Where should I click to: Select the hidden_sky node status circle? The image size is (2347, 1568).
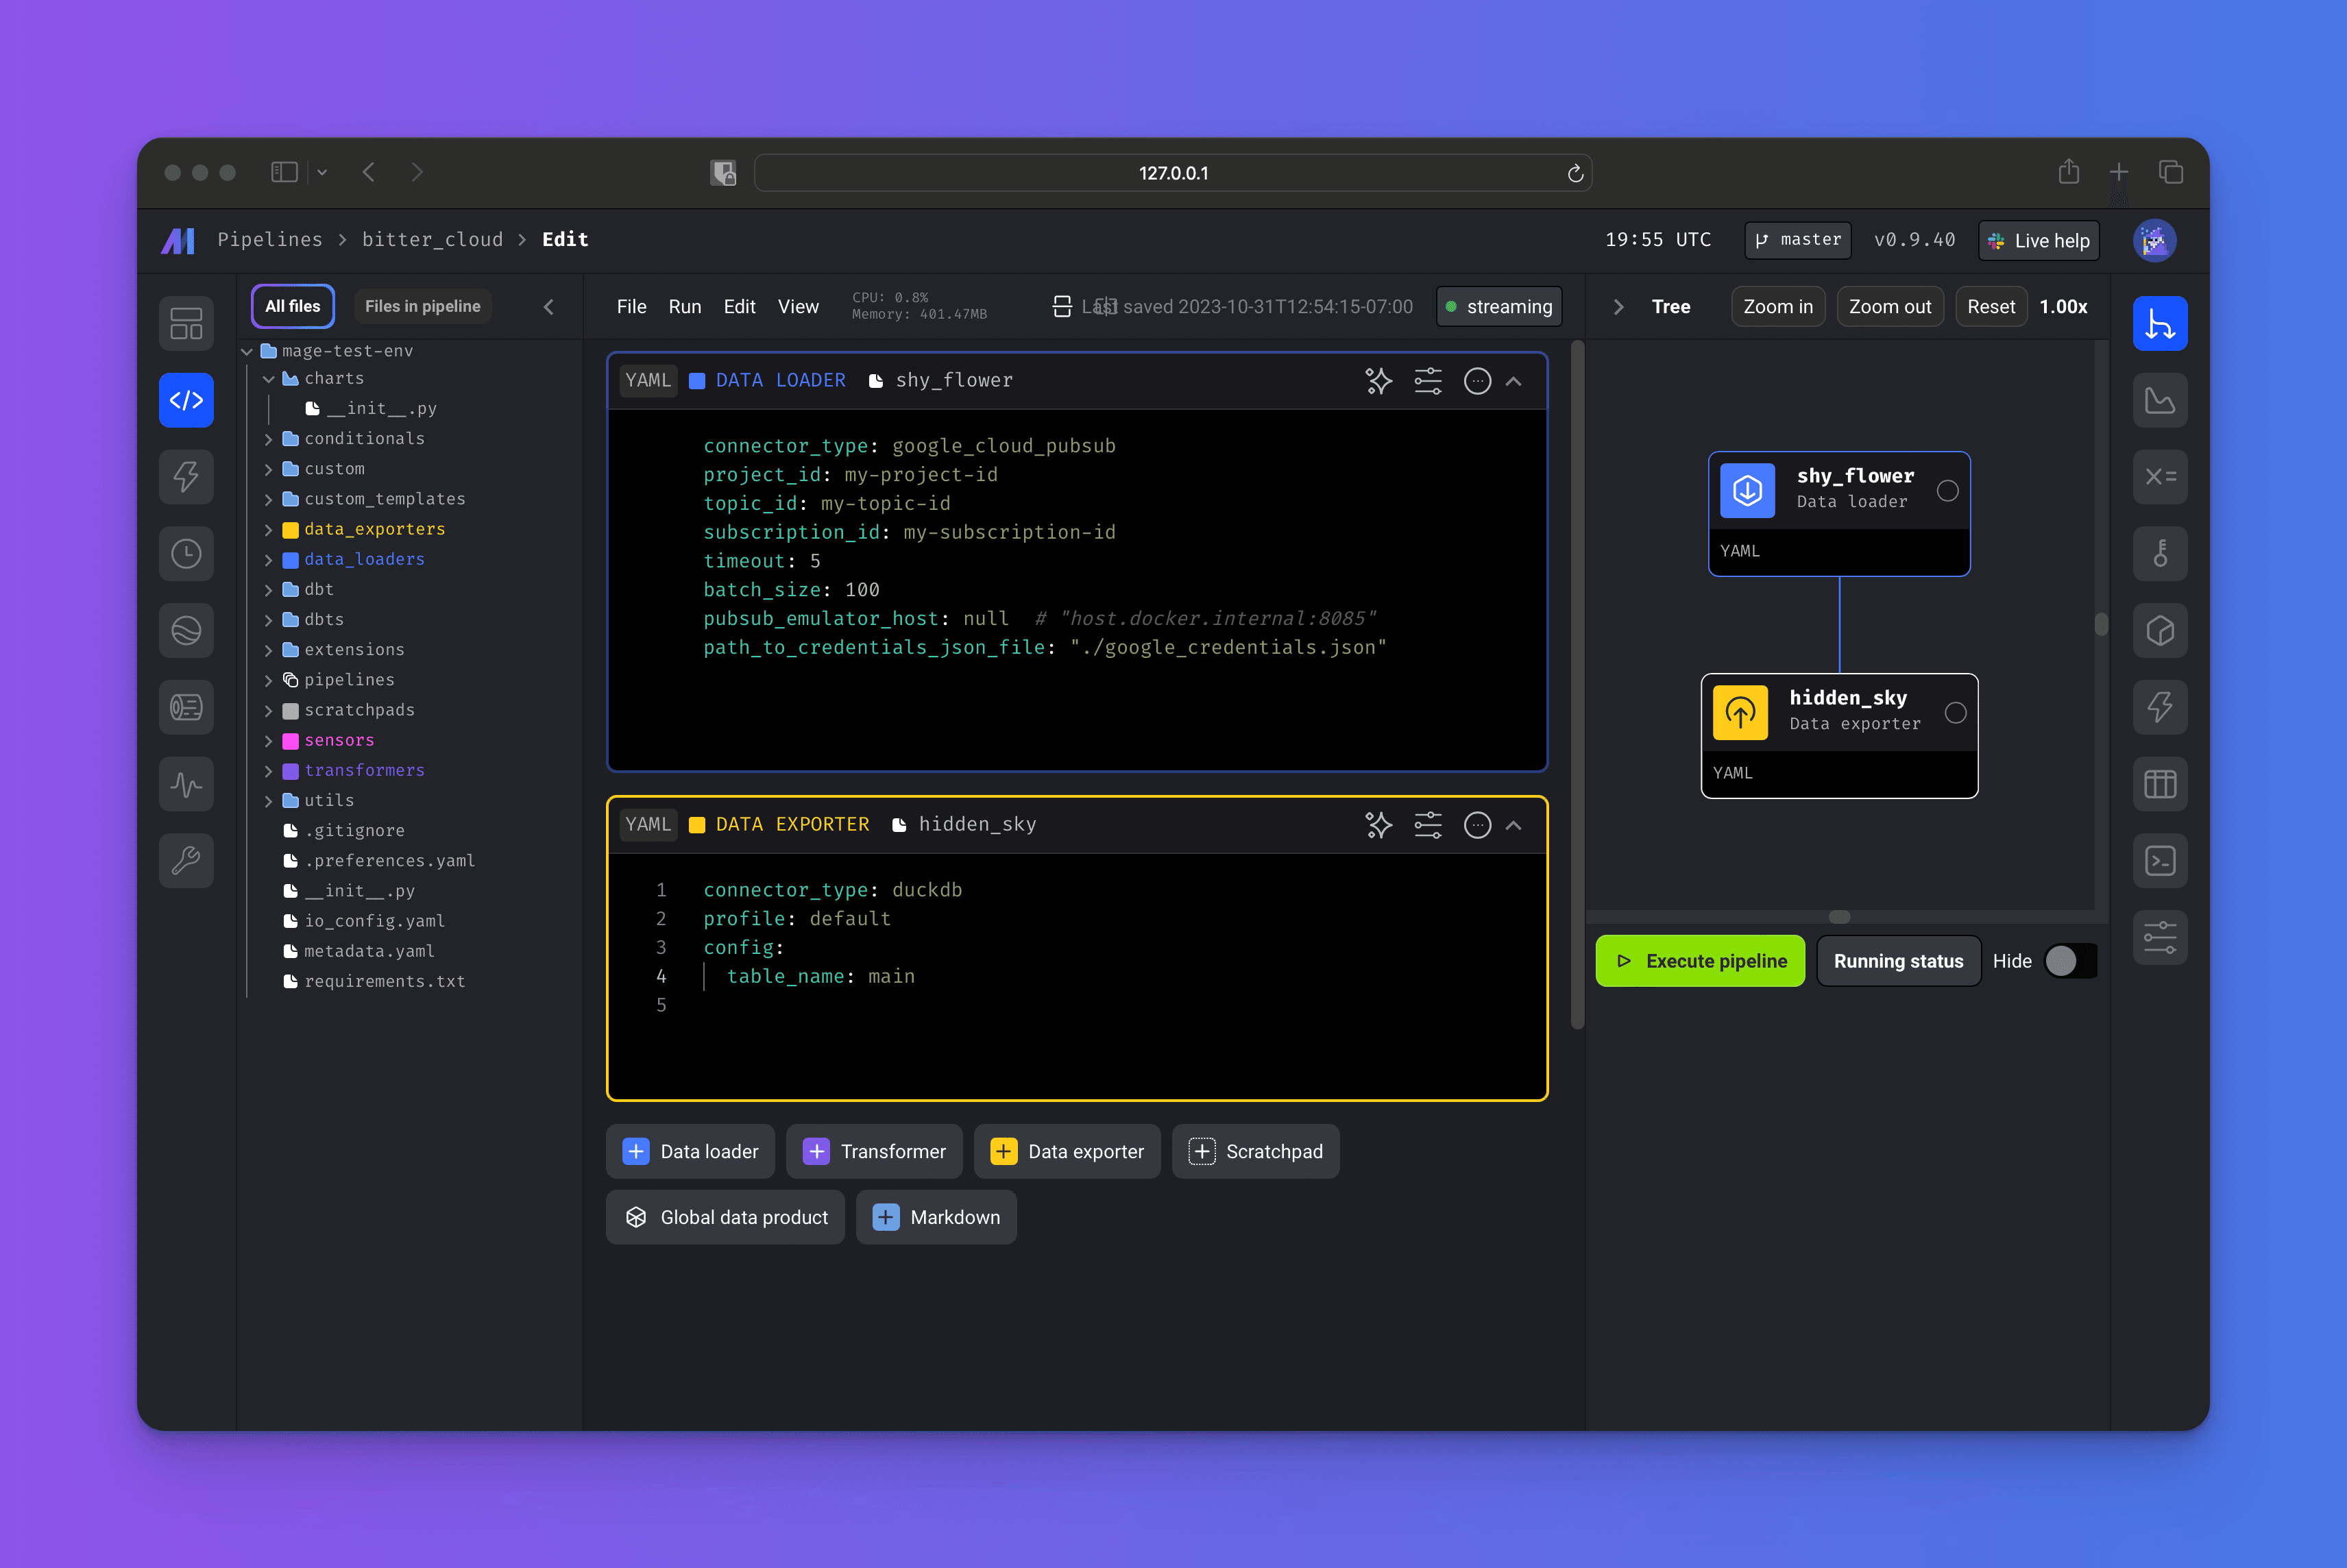coord(1955,713)
